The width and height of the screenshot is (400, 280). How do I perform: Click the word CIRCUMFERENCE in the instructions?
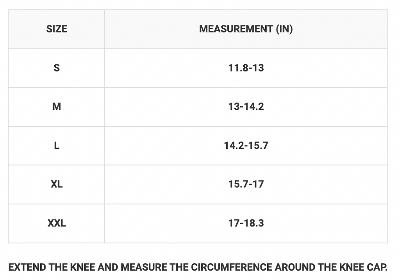(x=232, y=267)
